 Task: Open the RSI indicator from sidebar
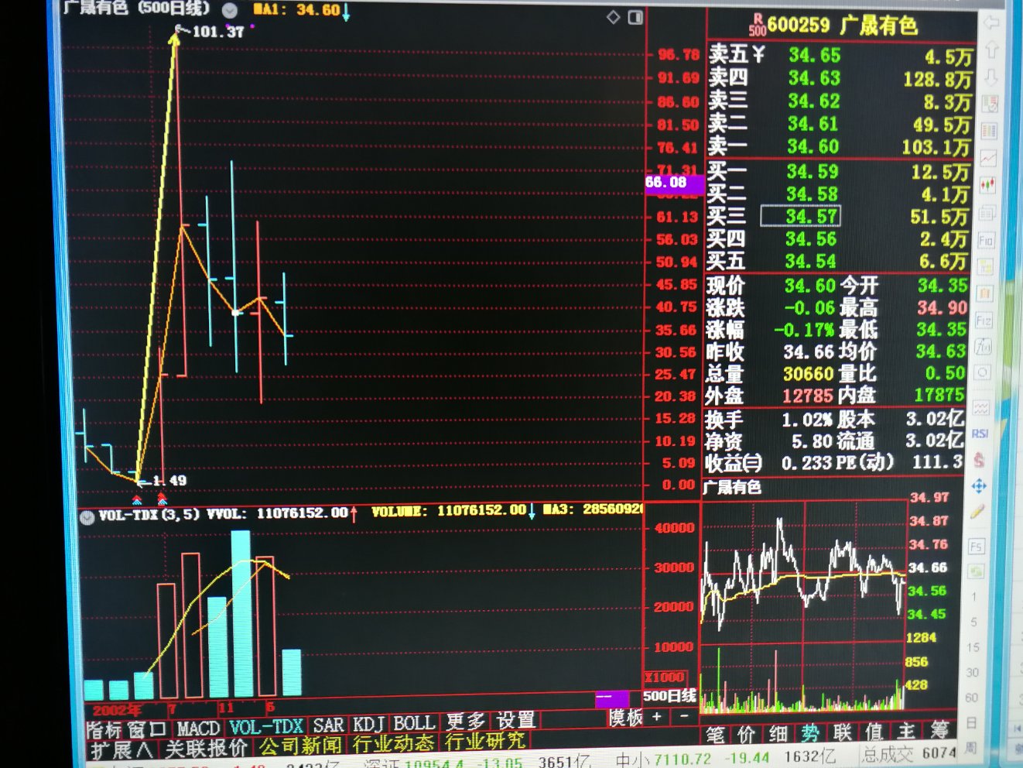click(980, 434)
